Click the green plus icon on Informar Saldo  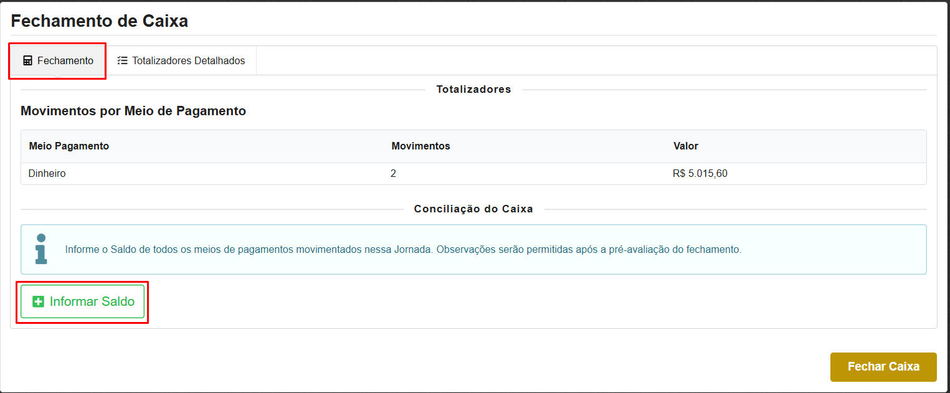(37, 301)
